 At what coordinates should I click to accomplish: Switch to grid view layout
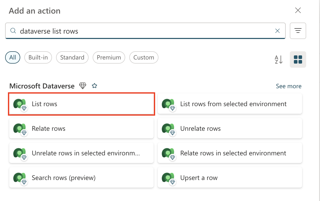coord(298,59)
